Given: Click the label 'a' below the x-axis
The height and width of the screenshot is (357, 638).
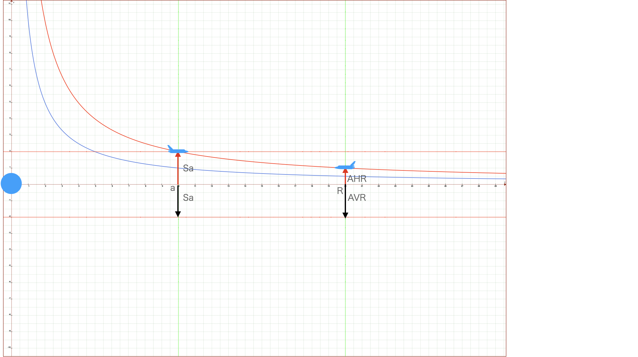Looking at the screenshot, I should tap(173, 188).
